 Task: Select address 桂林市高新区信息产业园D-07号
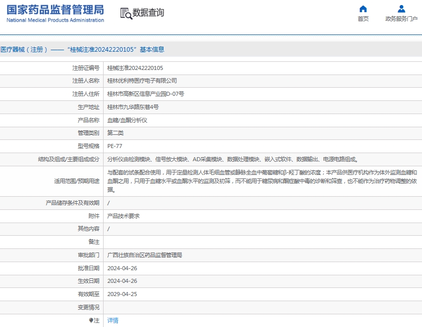(146, 94)
